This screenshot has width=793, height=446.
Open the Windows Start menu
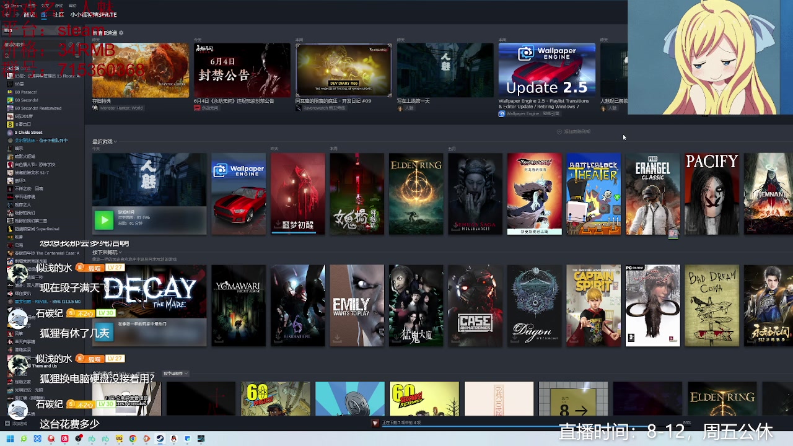coord(10,439)
